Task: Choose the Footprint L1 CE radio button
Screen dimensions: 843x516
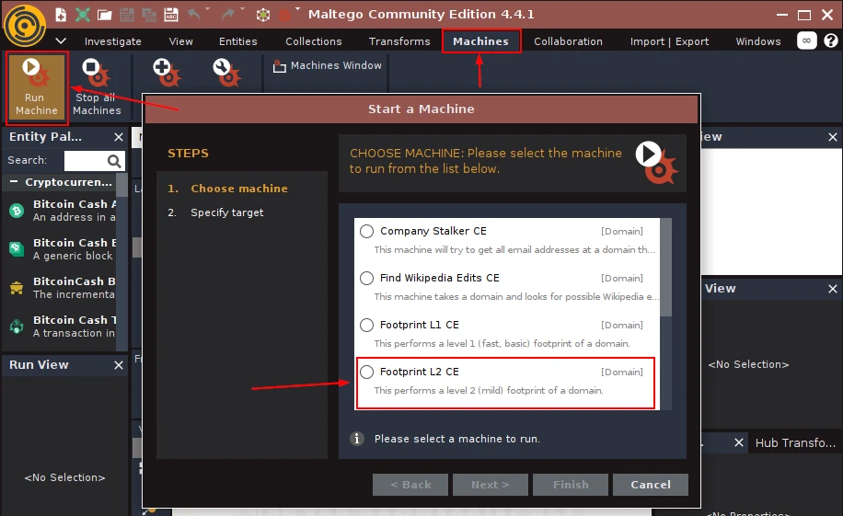Action: (x=367, y=325)
